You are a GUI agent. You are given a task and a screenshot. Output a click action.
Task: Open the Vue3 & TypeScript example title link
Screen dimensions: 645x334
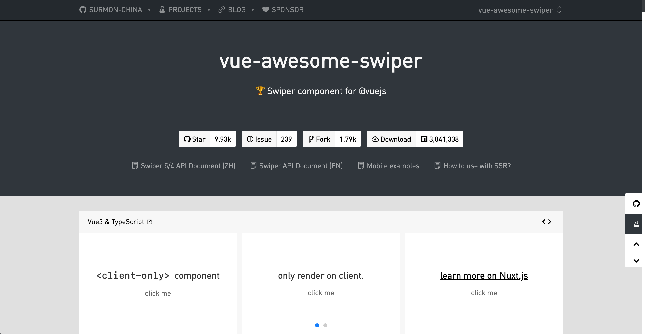coord(120,222)
